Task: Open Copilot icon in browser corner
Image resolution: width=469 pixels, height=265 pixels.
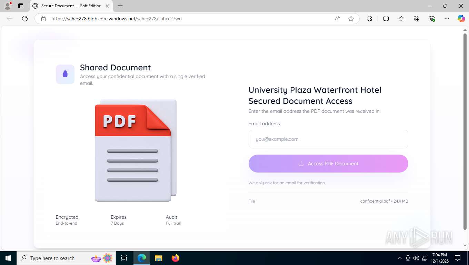Action: click(x=461, y=19)
